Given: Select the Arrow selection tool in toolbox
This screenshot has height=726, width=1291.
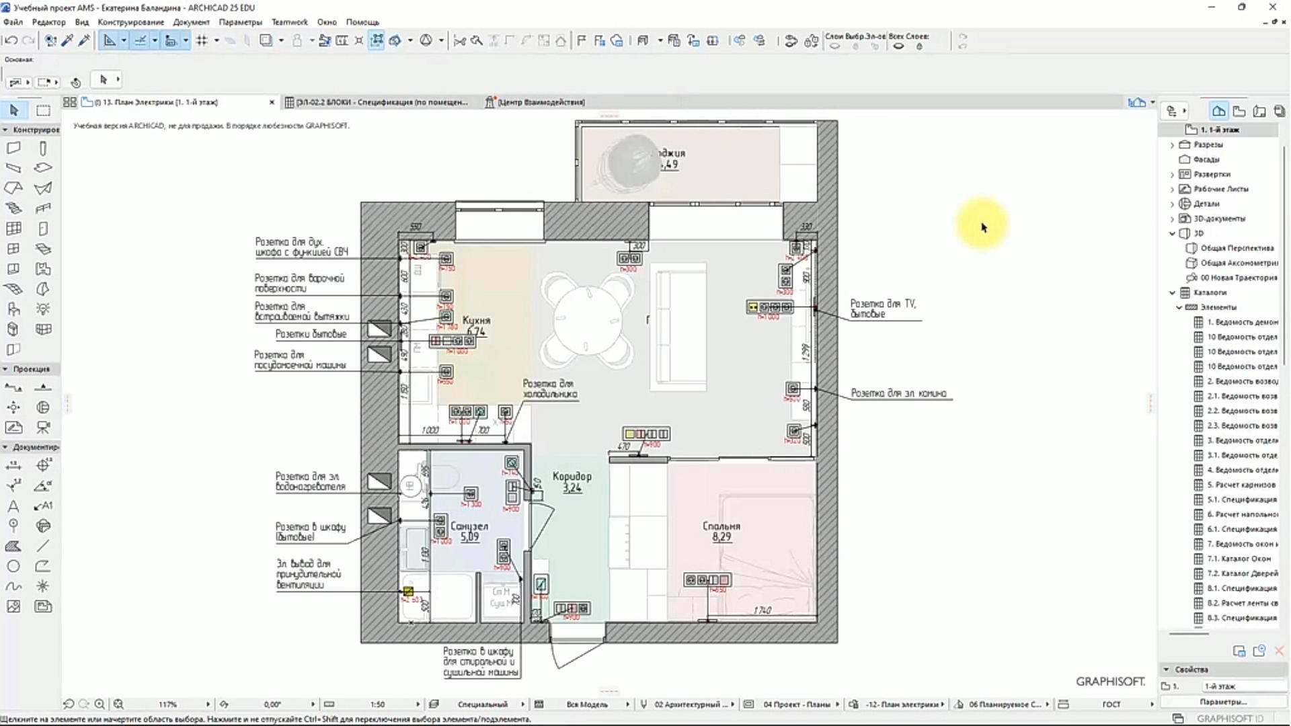Looking at the screenshot, I should 14,110.
